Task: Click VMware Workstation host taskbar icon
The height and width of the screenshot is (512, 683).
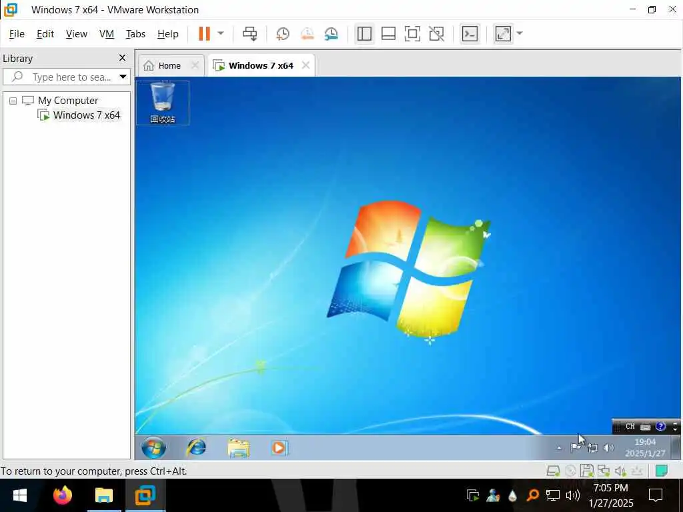Action: 145,495
